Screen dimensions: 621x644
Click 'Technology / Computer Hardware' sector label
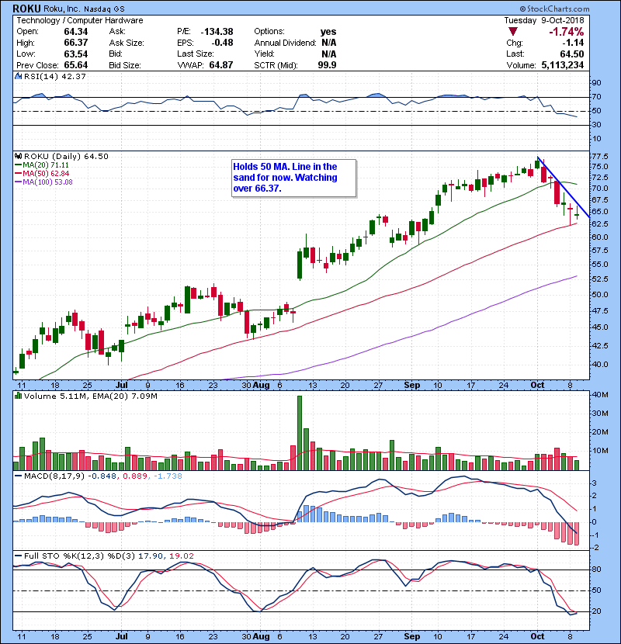(80, 20)
